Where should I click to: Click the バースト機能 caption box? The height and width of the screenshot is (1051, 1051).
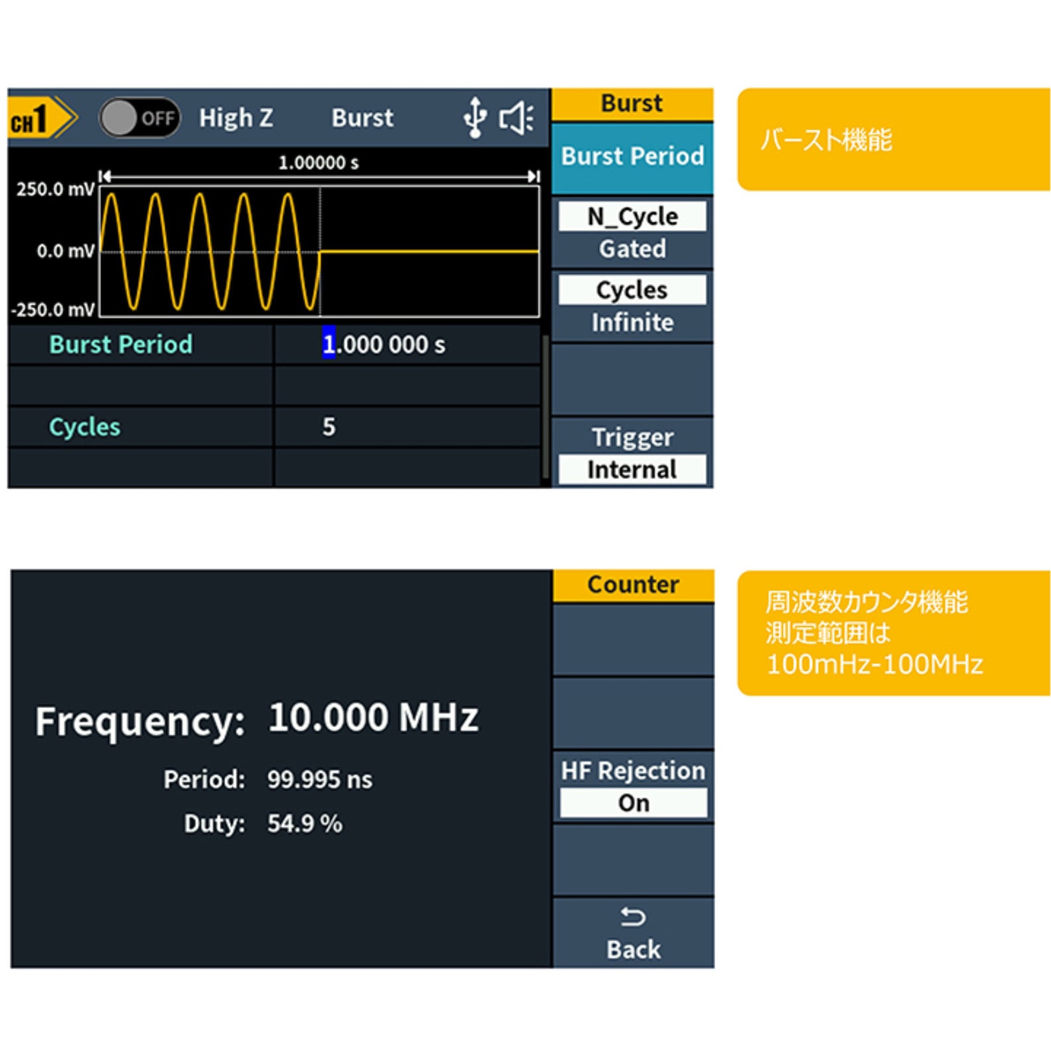pyautogui.click(x=894, y=139)
